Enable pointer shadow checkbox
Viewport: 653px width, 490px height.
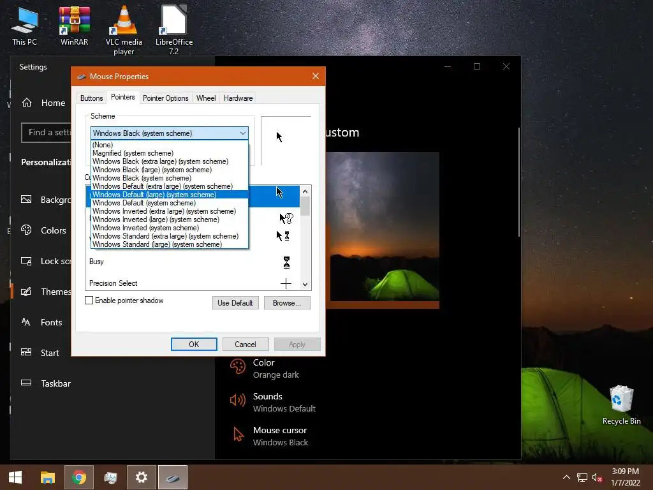point(89,301)
